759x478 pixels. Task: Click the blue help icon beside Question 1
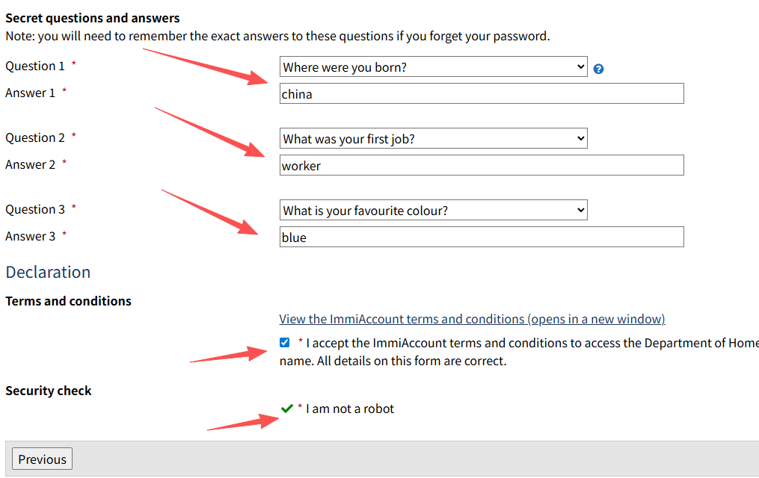tap(598, 69)
